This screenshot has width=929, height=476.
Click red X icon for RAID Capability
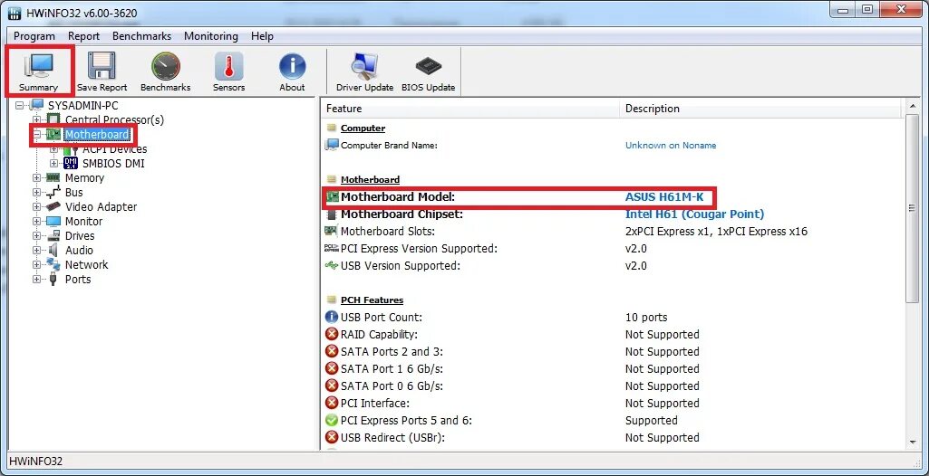point(332,334)
